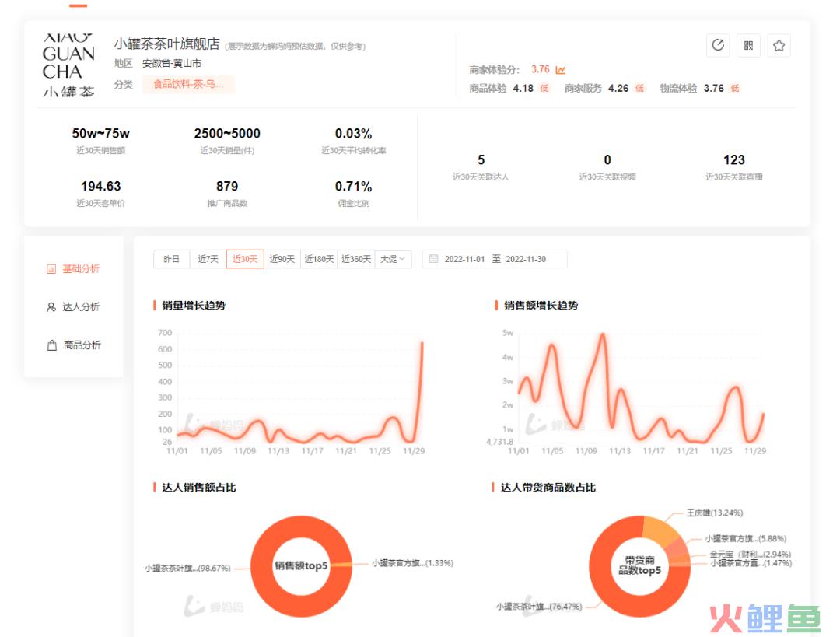Click the 2500~5000 sales volume value

tap(227, 134)
